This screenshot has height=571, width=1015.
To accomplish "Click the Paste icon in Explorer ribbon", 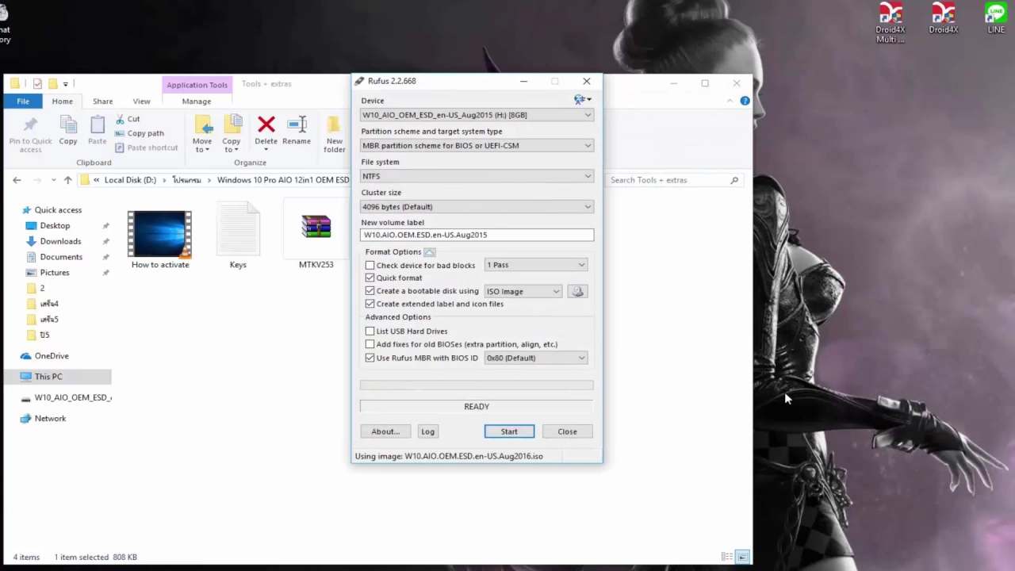I will pos(97,125).
